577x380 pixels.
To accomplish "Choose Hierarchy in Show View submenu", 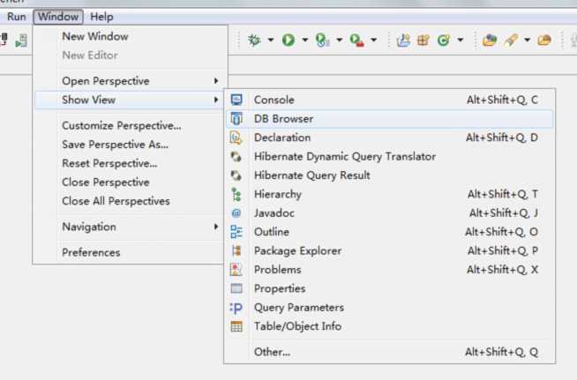I will click(389, 194).
